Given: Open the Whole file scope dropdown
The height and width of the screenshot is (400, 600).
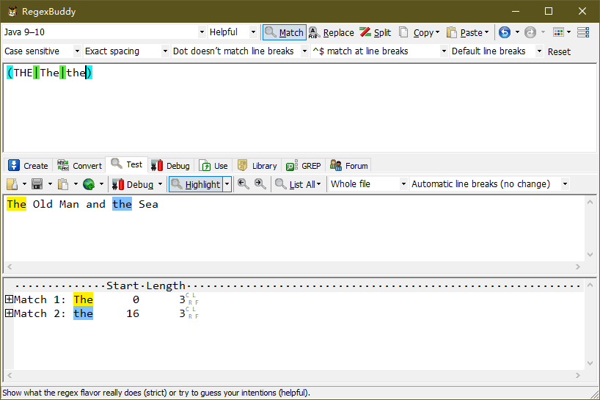Looking at the screenshot, I should pos(367,184).
